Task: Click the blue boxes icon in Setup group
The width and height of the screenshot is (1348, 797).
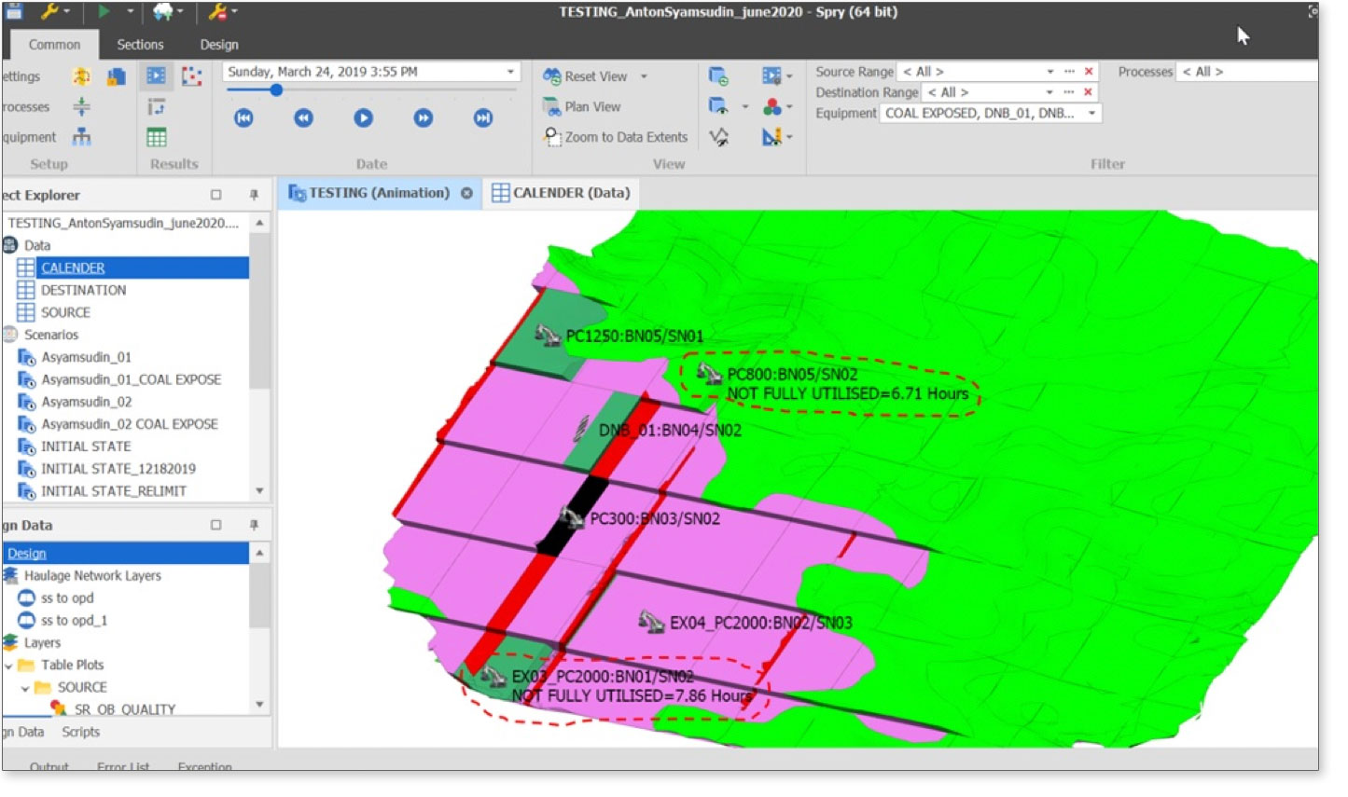Action: pos(117,76)
